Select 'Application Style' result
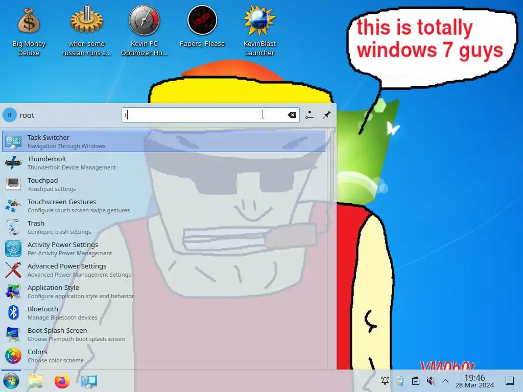 (x=164, y=291)
